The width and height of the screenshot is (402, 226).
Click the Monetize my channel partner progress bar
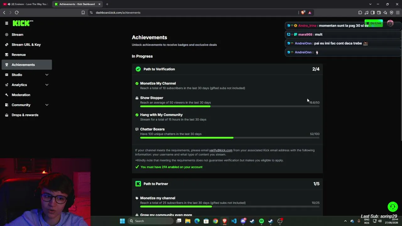coord(230,207)
